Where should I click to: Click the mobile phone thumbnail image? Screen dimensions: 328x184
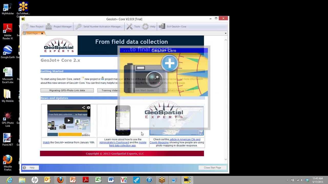coord(123,120)
